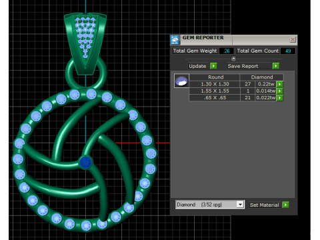This screenshot has height=240, width=320.
Task: Collapse the panel with the round arrow
Action: tap(233, 59)
